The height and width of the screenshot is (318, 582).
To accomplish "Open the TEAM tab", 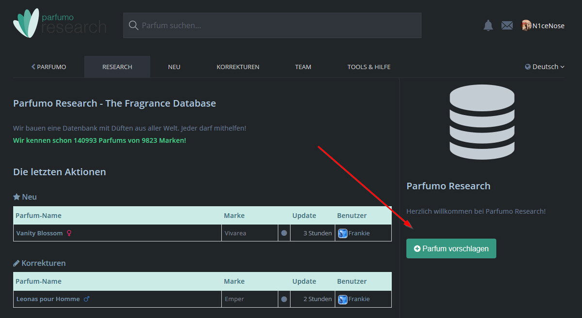I will 303,67.
